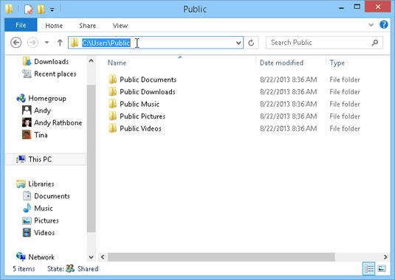Open the Public Music folder icon

coord(112,104)
